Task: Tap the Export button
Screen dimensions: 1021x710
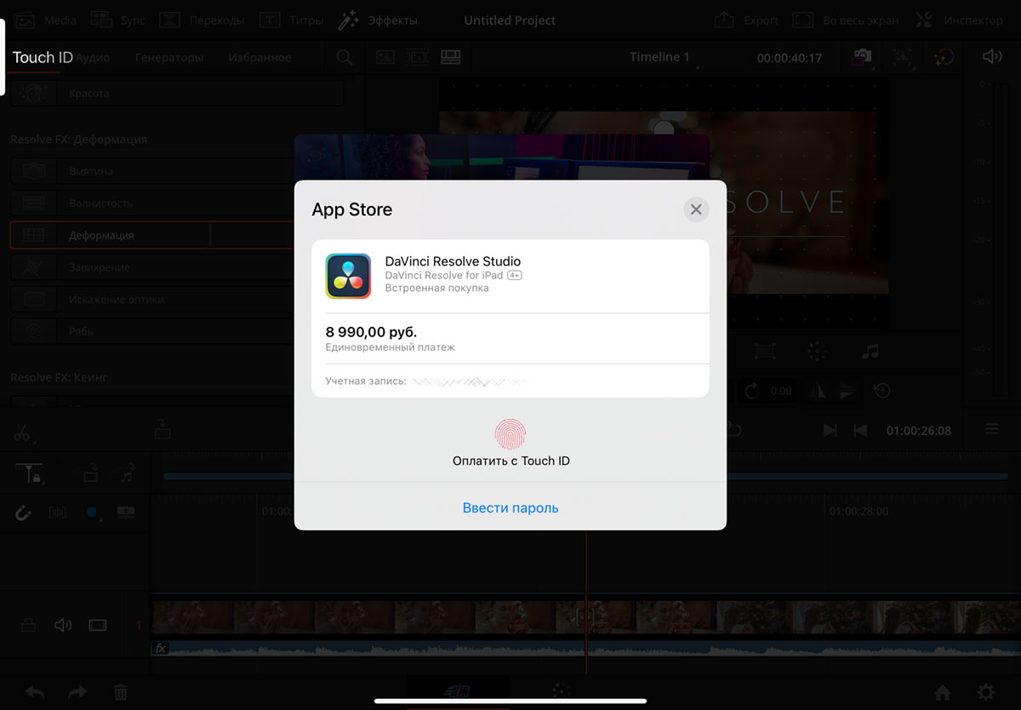Action: pos(746,20)
